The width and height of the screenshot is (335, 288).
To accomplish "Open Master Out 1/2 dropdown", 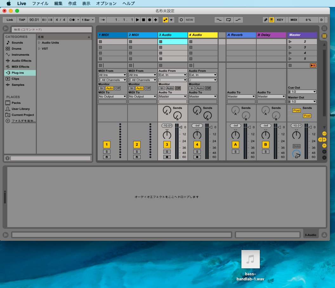I will pos(302,102).
